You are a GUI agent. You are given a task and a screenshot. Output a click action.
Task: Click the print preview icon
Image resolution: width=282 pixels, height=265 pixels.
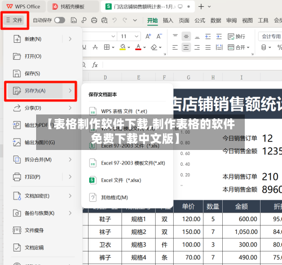click(104, 20)
